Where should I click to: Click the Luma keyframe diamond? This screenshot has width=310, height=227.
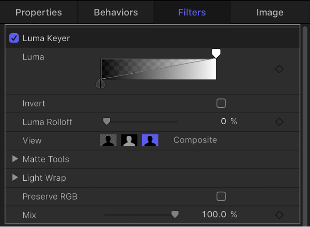click(x=279, y=69)
